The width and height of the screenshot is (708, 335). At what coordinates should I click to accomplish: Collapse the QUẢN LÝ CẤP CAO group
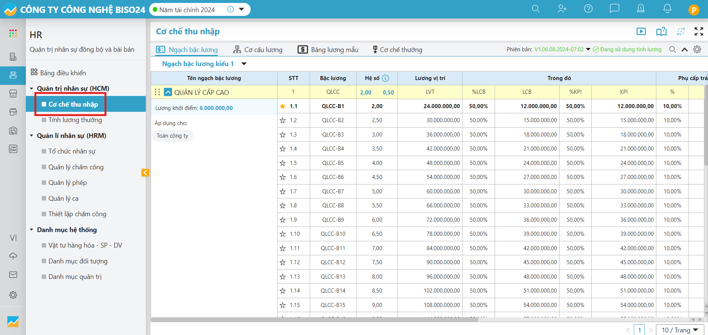pos(168,92)
